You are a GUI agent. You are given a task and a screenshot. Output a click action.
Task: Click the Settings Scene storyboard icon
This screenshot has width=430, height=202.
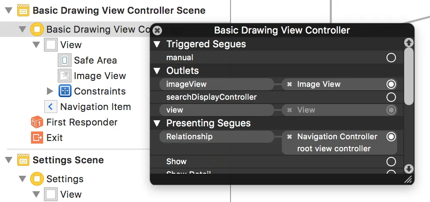23,160
